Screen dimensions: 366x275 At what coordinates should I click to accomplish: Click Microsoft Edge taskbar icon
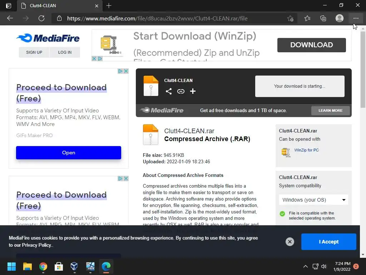point(106,266)
